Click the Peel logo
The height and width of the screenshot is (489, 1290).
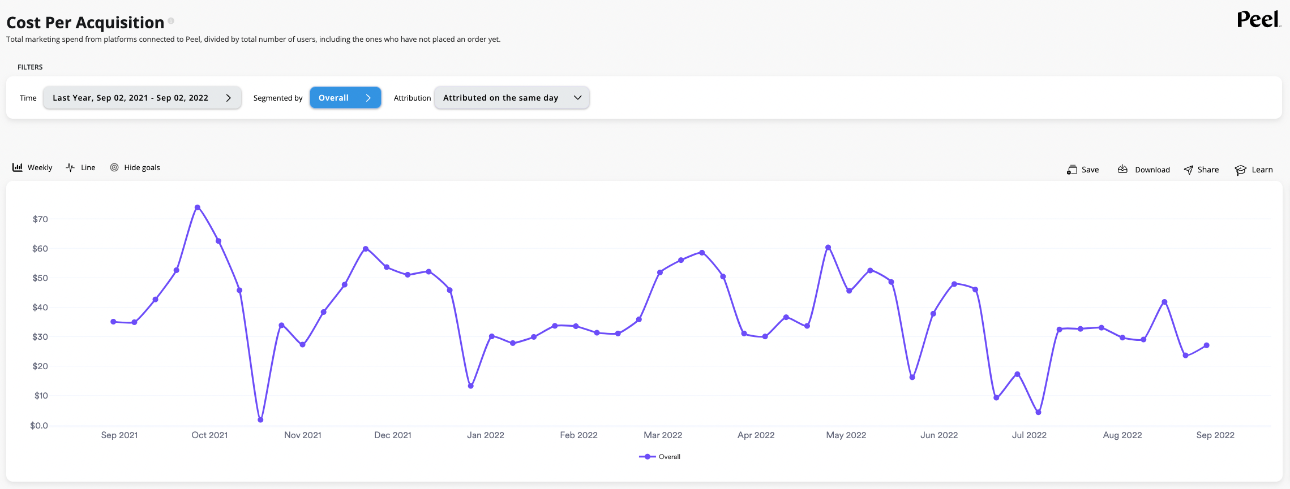coord(1258,20)
